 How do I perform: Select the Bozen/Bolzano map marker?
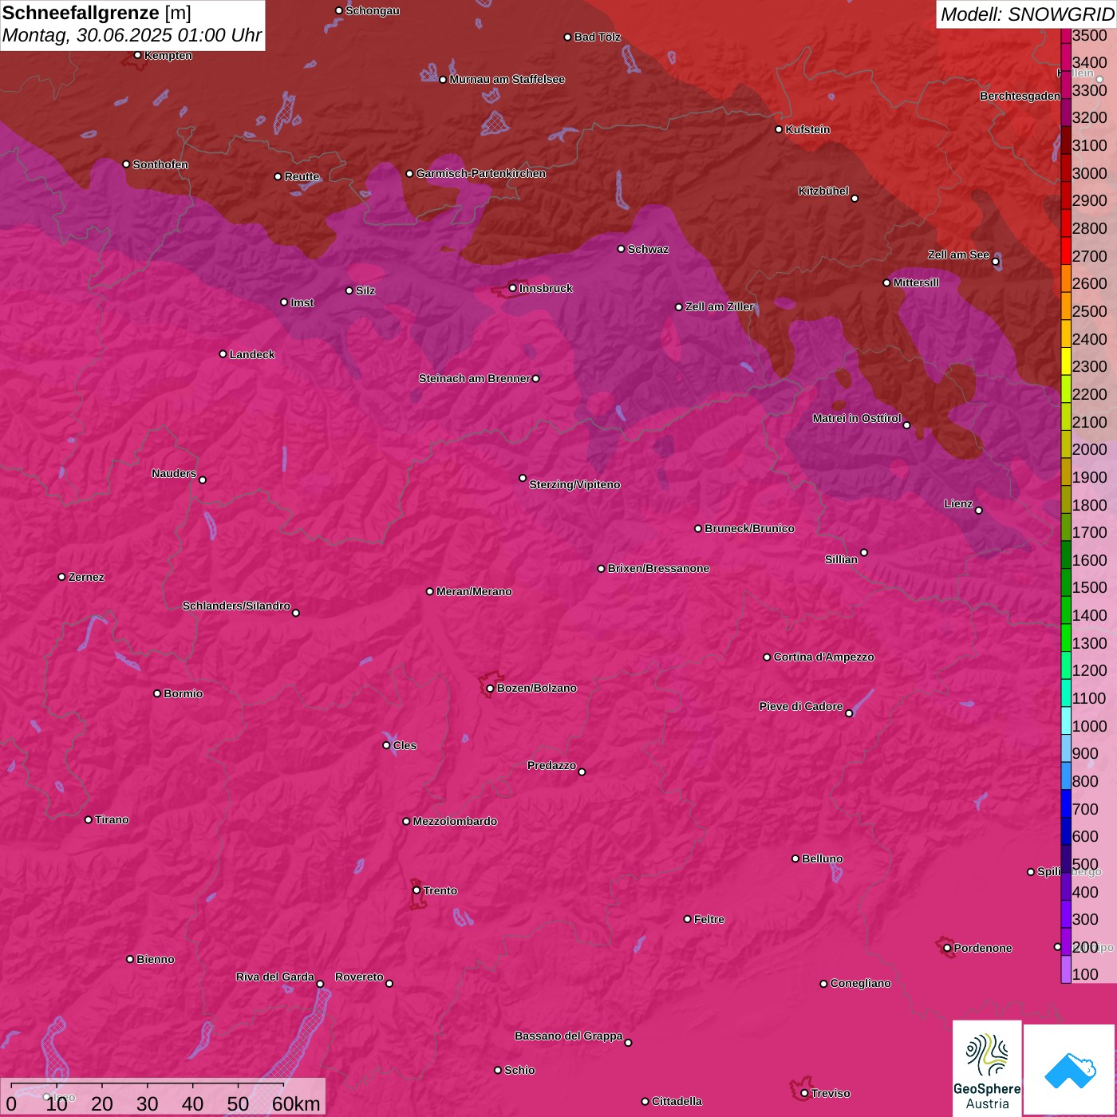click(491, 689)
